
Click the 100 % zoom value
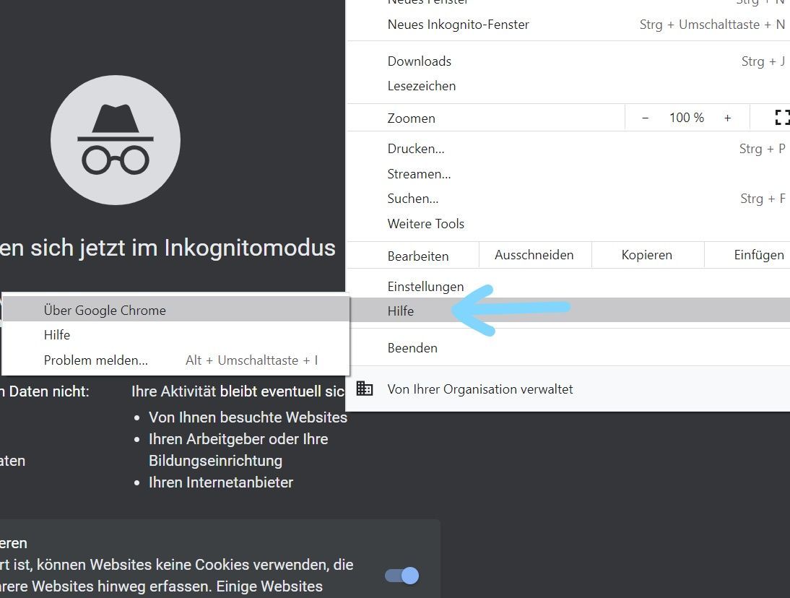pyautogui.click(x=686, y=118)
